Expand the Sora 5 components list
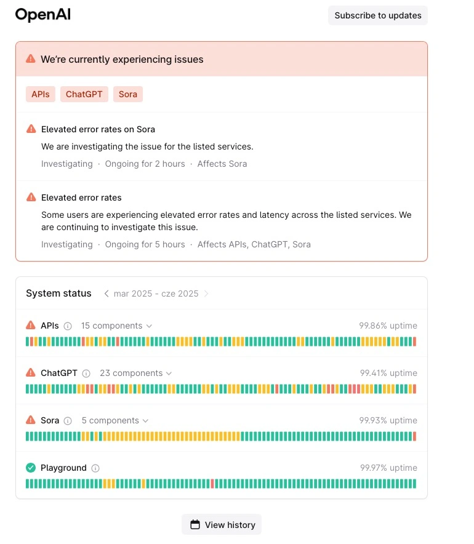Screen dimensions: 474x544 click(x=115, y=420)
